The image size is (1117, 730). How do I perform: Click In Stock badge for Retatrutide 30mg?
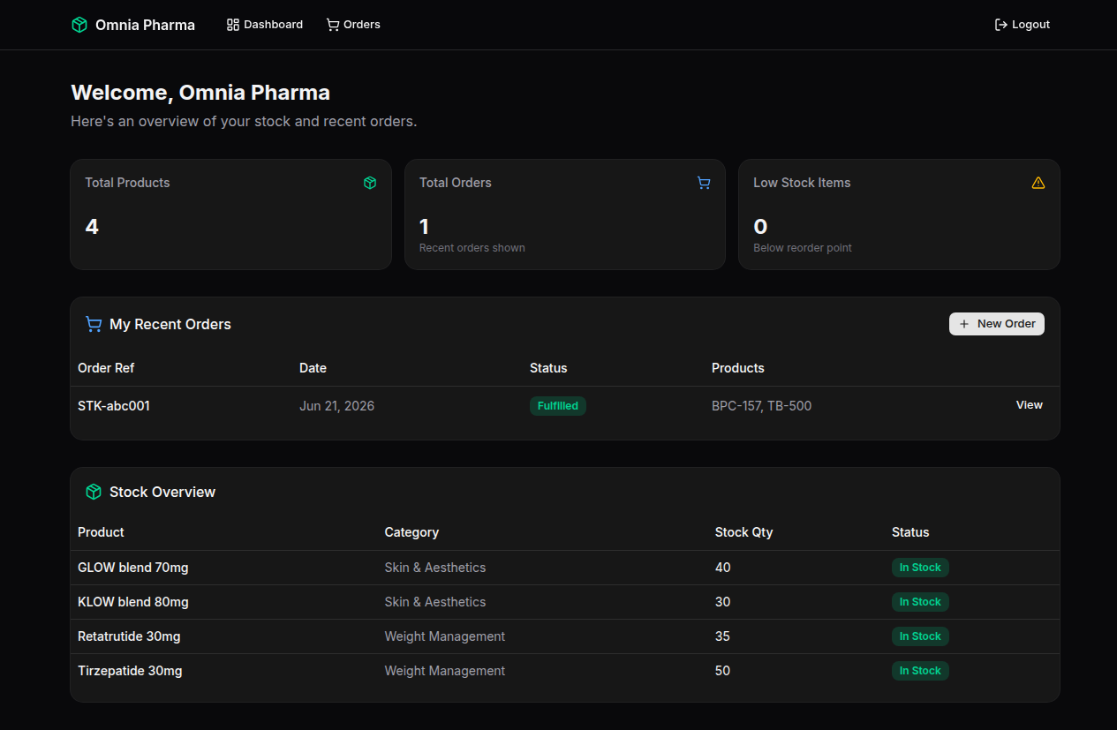click(920, 636)
